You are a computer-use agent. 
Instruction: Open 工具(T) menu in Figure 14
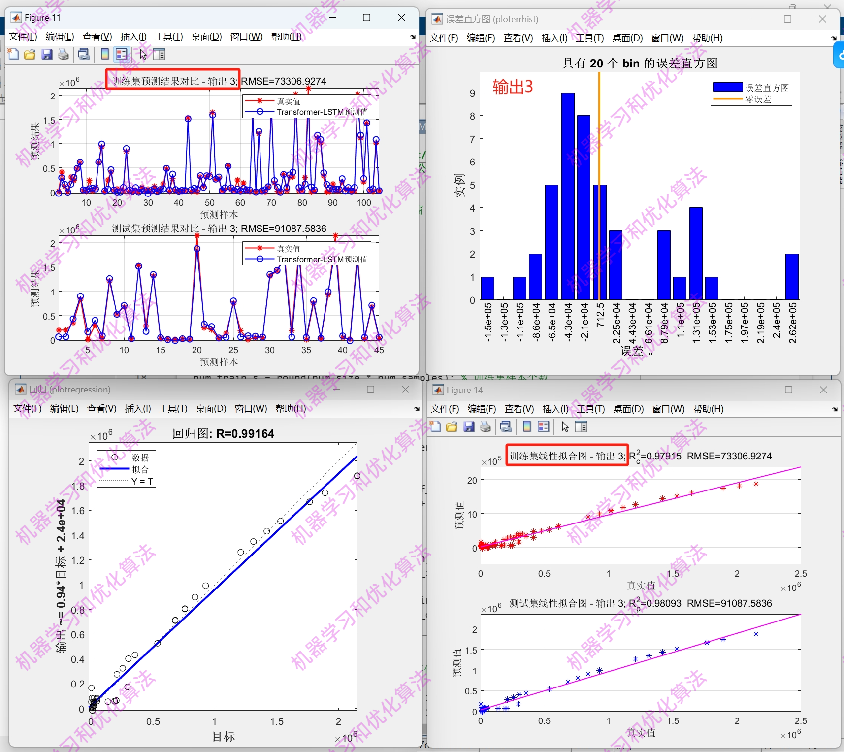[591, 409]
